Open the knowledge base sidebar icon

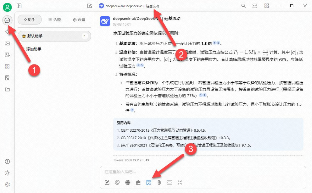click(7, 78)
